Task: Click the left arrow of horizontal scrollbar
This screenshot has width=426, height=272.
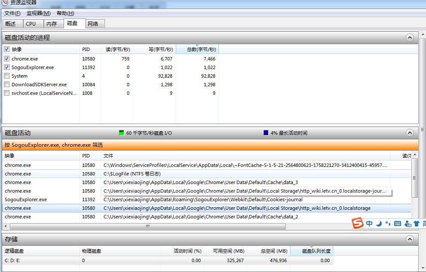Action: pos(6,226)
